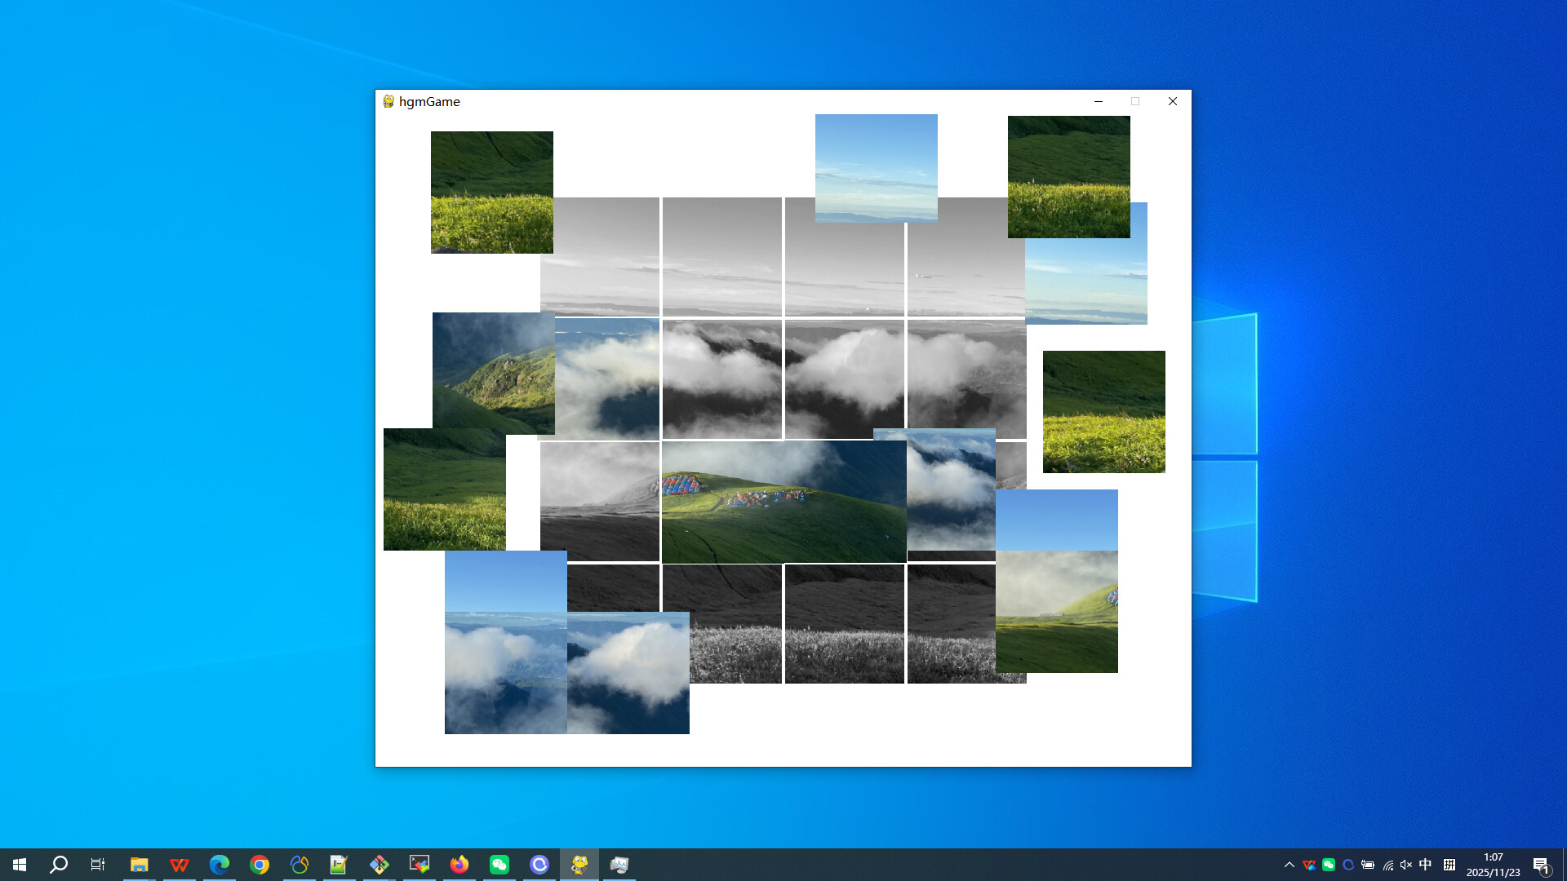1567x881 pixels.
Task: Open Task View
Action: coord(97,864)
